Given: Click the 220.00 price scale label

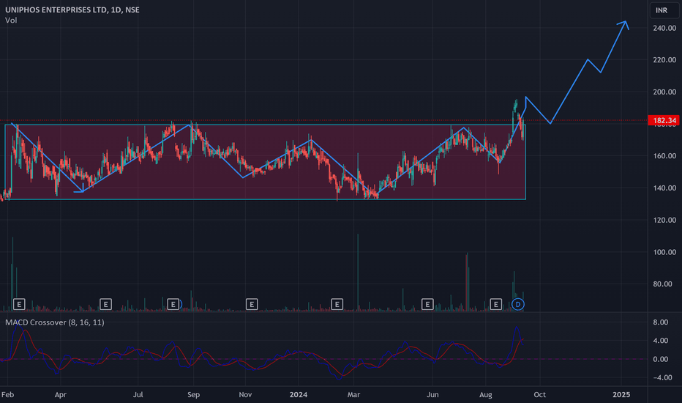Looking at the screenshot, I should 664,59.
